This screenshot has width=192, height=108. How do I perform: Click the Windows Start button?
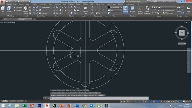[3, 106]
